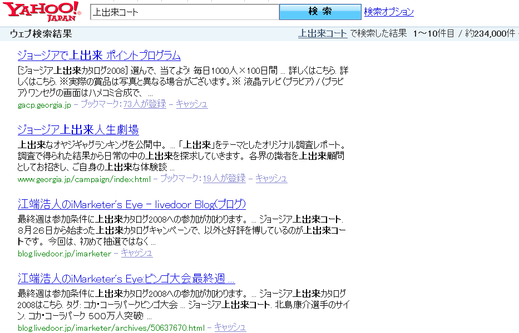This screenshot has height=333, width=519.
Task: Open bookmark link 19人が登録
Action: point(224,178)
